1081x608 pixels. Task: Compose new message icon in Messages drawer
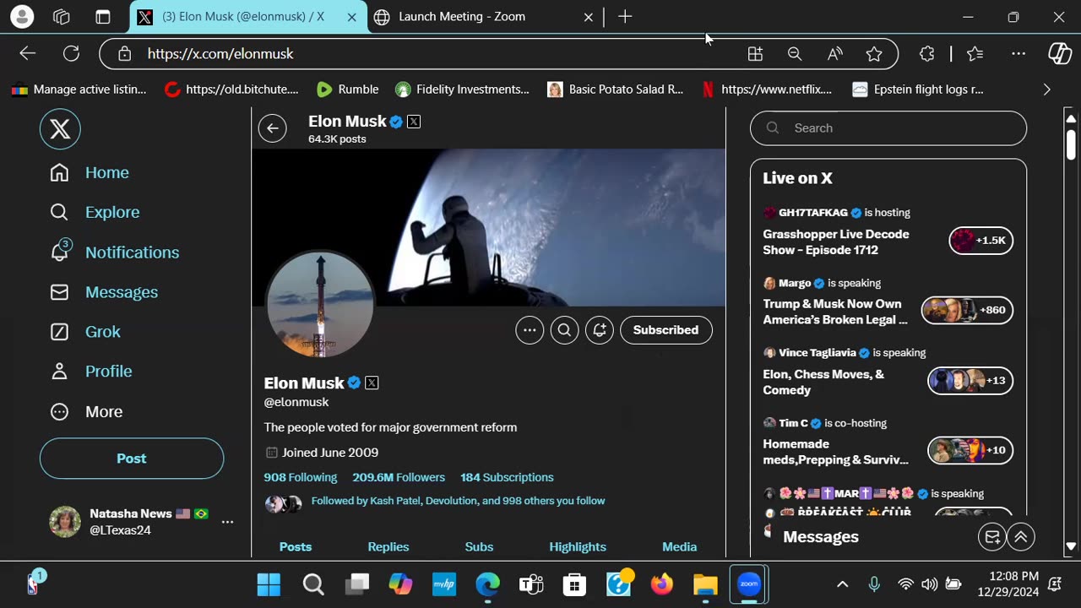pyautogui.click(x=992, y=537)
